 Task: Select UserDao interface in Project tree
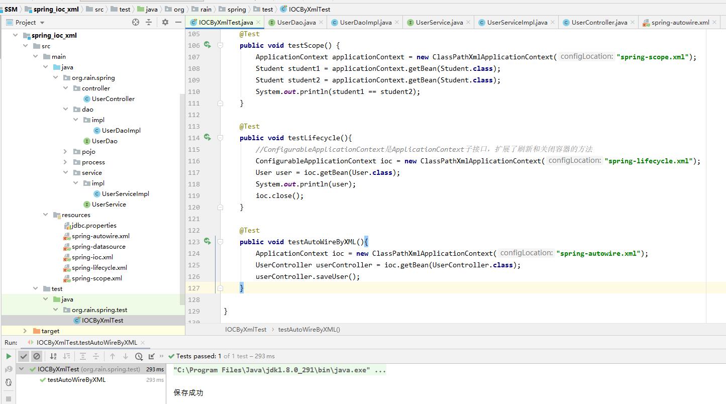tap(100, 141)
